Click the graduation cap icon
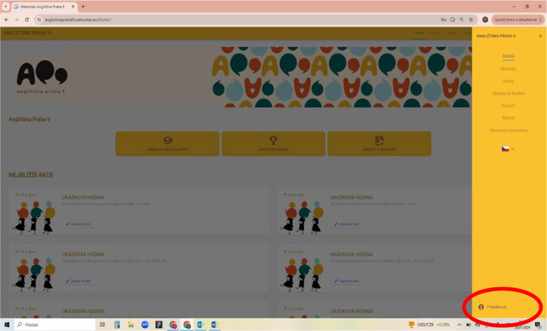Screen dimensions: 547x331 (167, 140)
